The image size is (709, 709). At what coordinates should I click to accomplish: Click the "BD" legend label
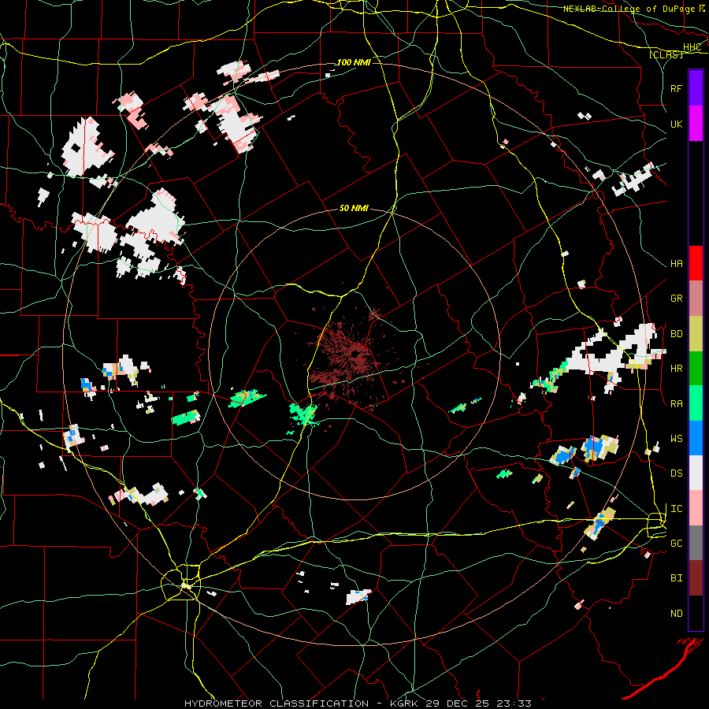tap(676, 334)
